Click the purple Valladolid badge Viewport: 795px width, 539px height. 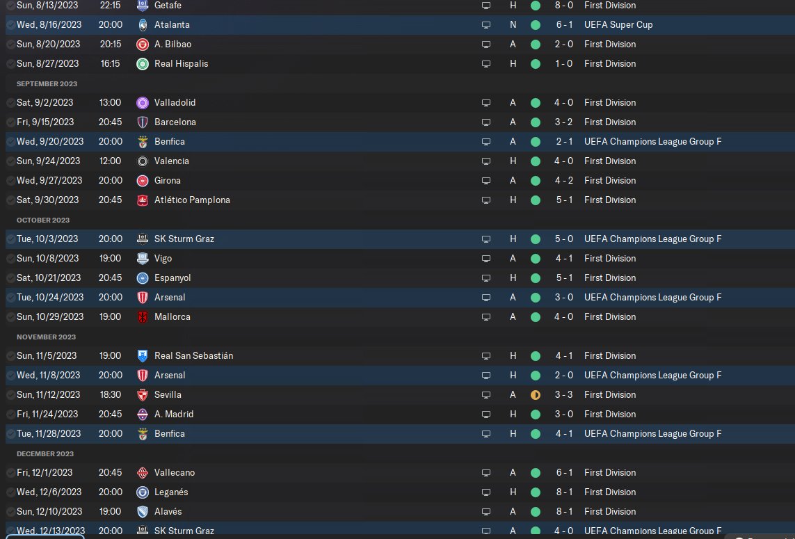(143, 102)
